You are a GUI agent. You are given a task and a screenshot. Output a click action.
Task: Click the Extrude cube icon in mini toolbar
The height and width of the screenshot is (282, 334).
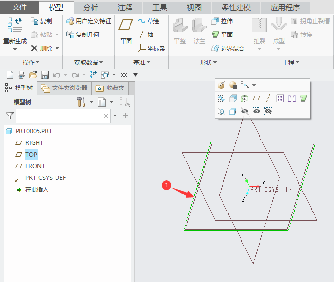(x=233, y=98)
